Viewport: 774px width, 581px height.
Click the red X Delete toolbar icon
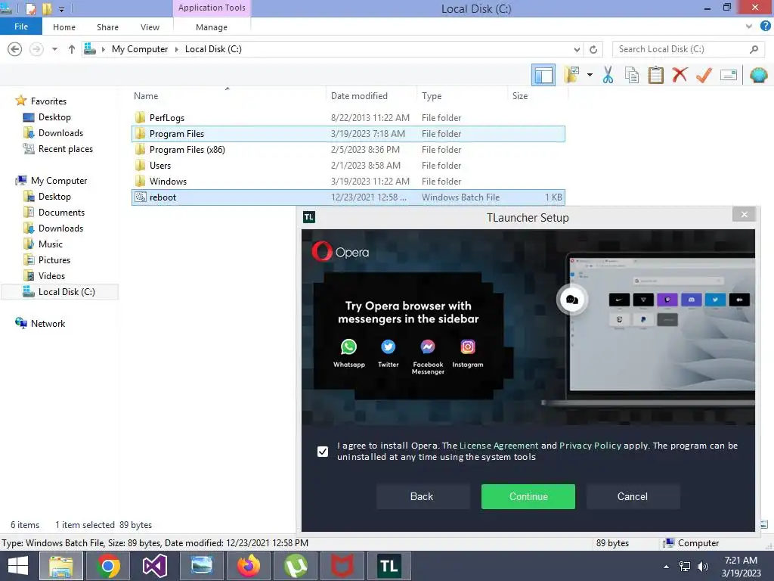[x=680, y=75]
